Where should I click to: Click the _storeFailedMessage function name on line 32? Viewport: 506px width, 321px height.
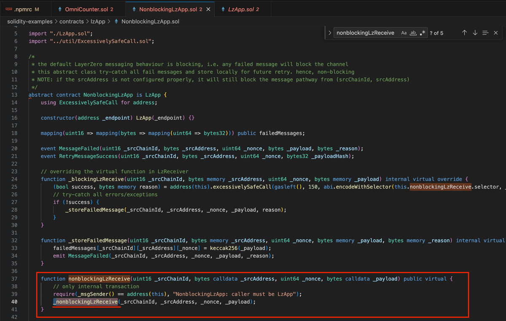pos(97,240)
